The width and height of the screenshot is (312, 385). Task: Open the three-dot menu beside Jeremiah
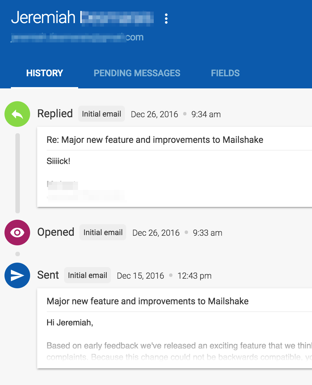pyautogui.click(x=166, y=19)
